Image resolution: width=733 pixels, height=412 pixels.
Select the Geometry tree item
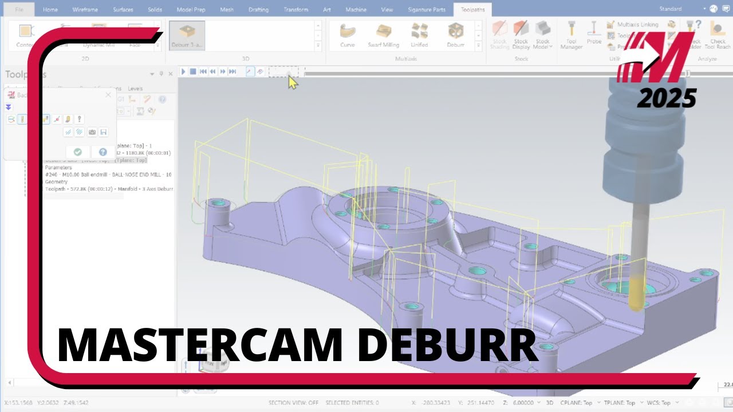click(57, 181)
